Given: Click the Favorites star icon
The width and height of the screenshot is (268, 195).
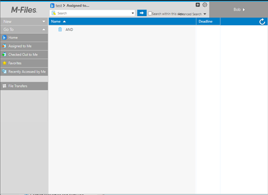Looking at the screenshot, I should pyautogui.click(x=4, y=63).
